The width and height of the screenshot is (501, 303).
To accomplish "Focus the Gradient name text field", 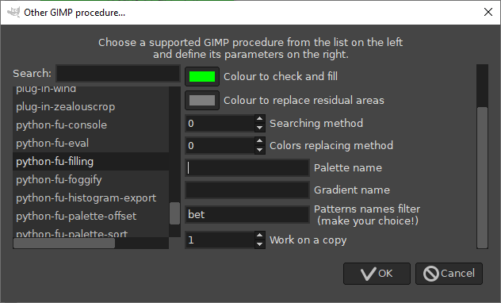I will pos(247,190).
